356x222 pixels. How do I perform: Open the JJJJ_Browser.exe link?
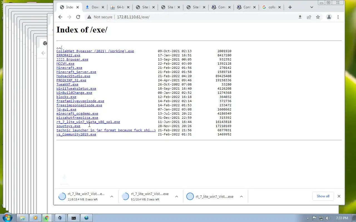pos(72,59)
